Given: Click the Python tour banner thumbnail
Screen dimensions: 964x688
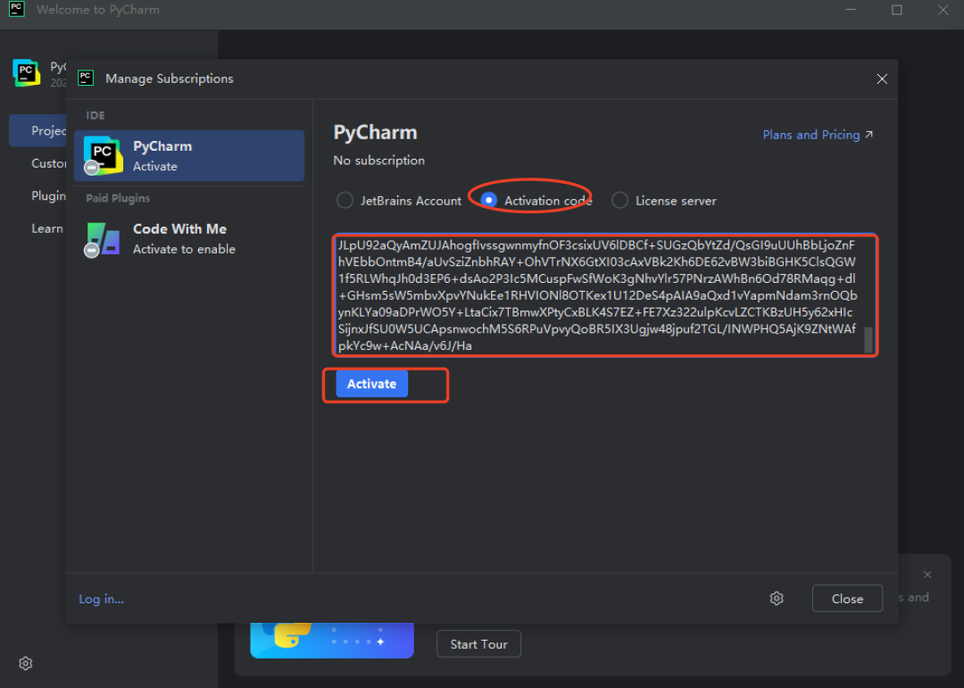Looking at the screenshot, I should pyautogui.click(x=332, y=641).
